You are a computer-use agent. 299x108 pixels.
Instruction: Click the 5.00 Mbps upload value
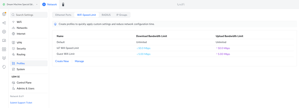click(x=223, y=54)
